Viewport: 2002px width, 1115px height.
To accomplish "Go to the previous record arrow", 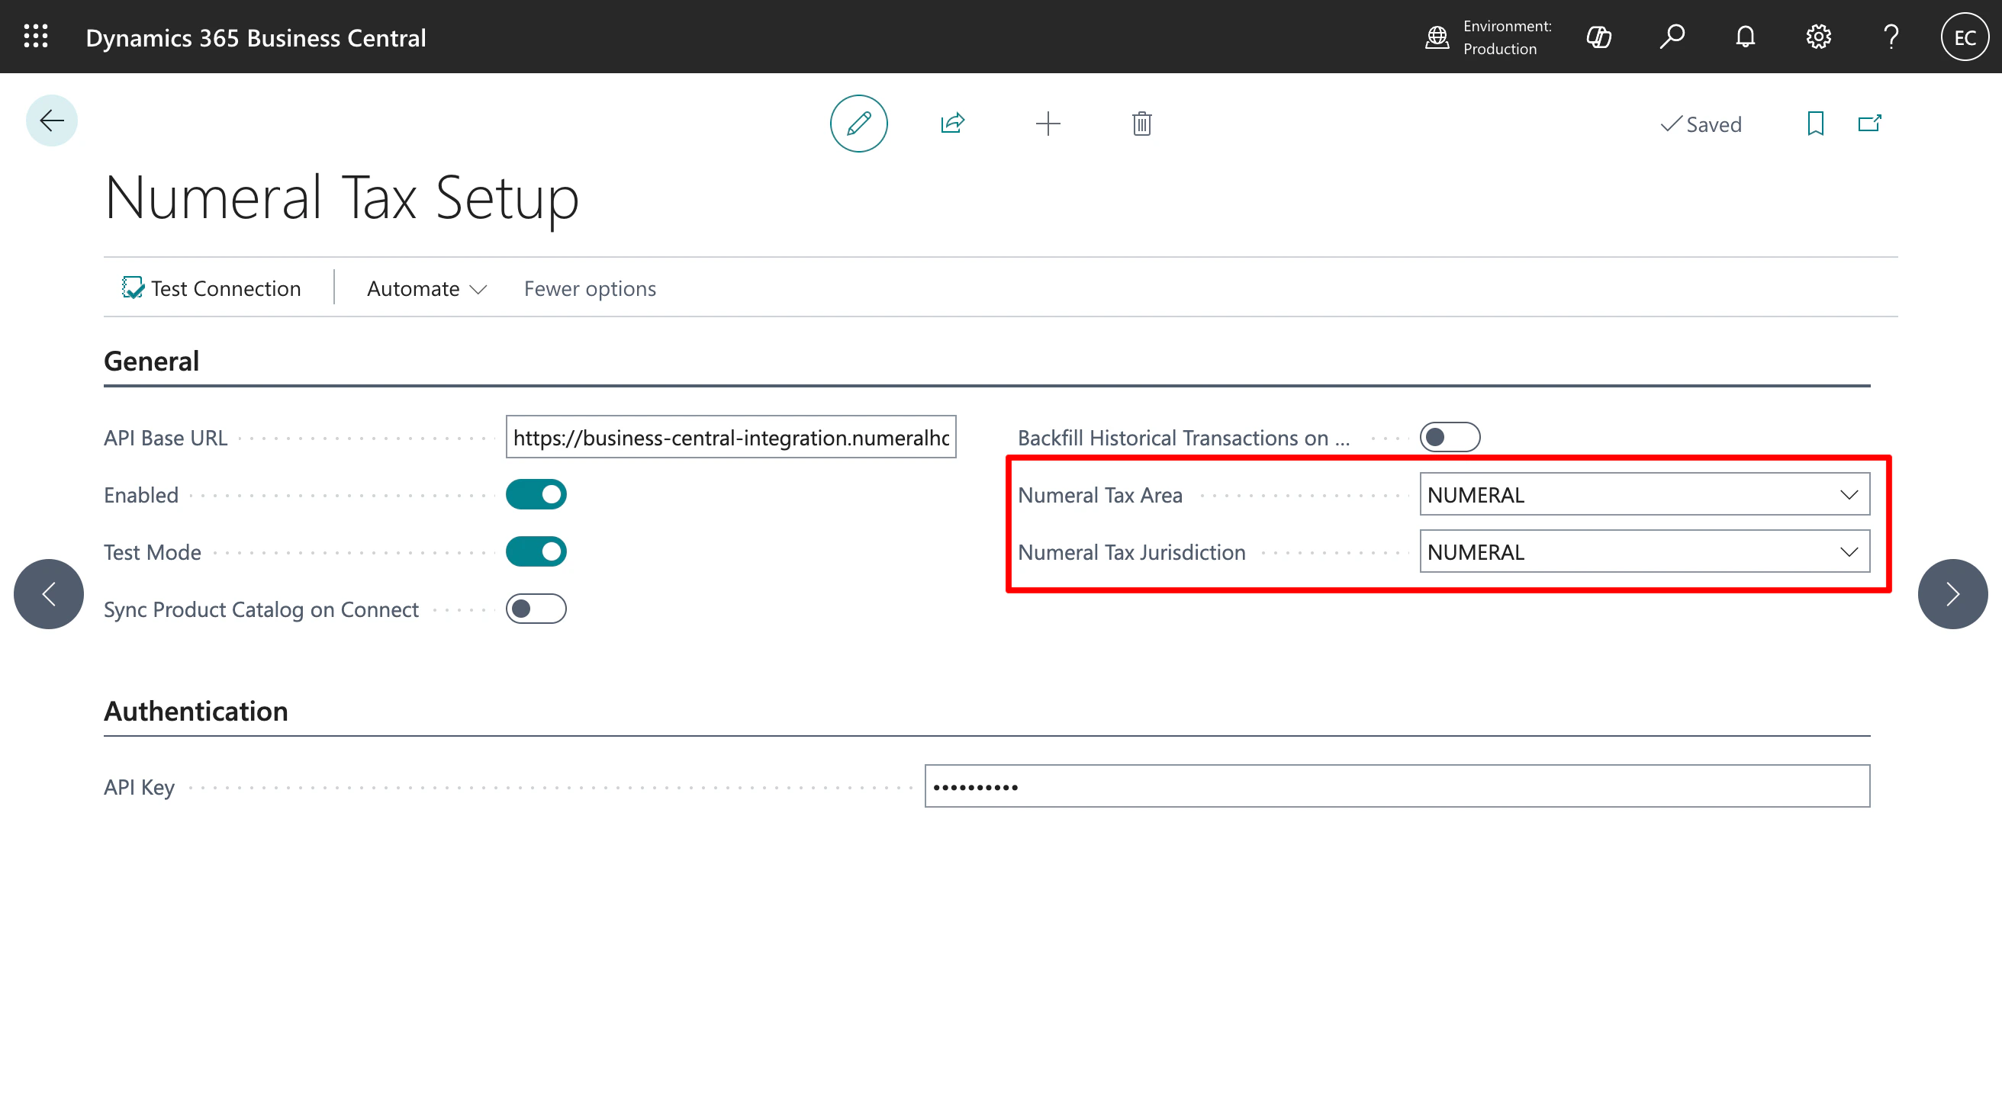I will click(x=49, y=593).
